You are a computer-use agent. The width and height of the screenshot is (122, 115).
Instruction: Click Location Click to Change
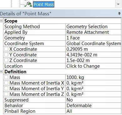point(93,66)
